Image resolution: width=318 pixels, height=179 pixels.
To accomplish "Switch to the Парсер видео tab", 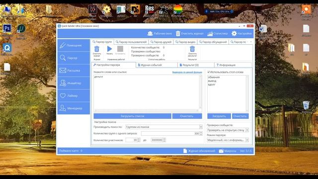I will [x=185, y=42].
